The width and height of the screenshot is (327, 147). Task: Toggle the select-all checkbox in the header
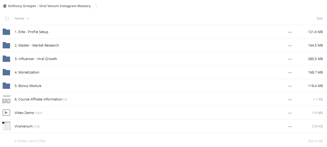click(x=7, y=19)
